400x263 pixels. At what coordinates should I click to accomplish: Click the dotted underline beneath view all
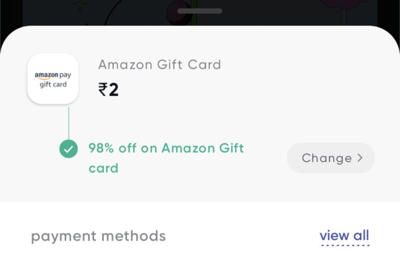[x=344, y=245]
